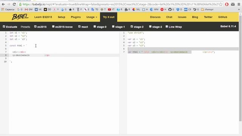Open the Setup page

coord(61,17)
